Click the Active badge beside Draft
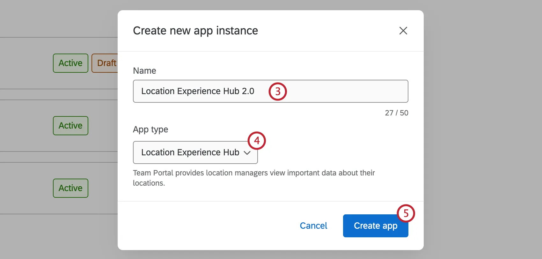542x259 pixels. click(x=70, y=63)
